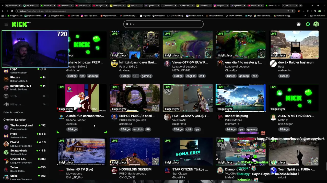
Task: Open Hype channel with 8,5 B viewers
Action: point(25,135)
